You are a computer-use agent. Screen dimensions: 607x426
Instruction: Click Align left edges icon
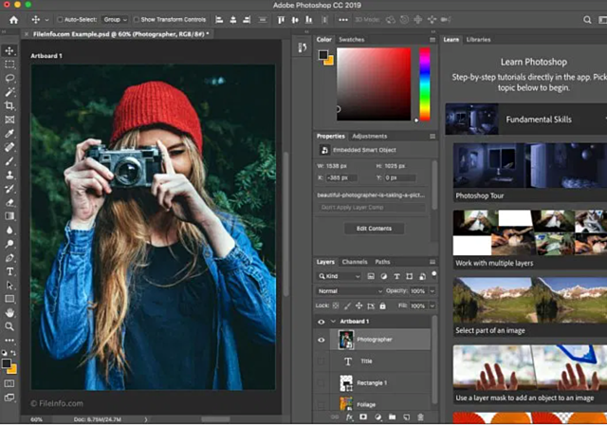click(219, 20)
